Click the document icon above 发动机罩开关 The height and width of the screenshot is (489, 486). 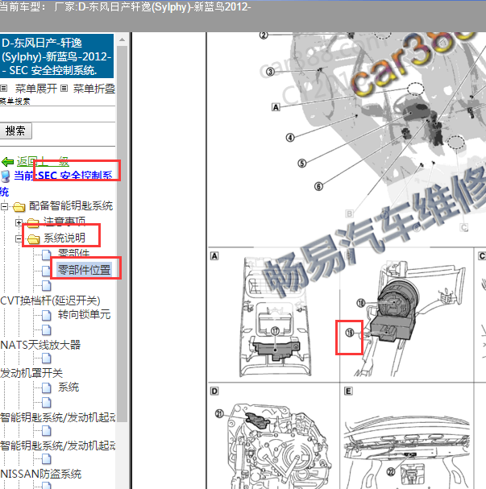click(47, 358)
